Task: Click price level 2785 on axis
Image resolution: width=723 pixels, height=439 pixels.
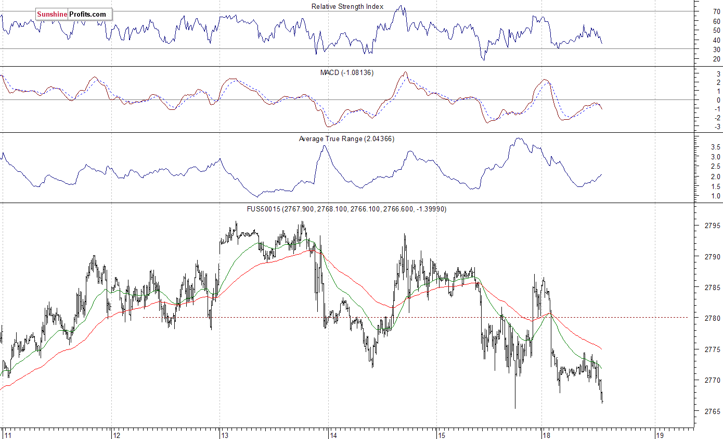Action: [712, 287]
